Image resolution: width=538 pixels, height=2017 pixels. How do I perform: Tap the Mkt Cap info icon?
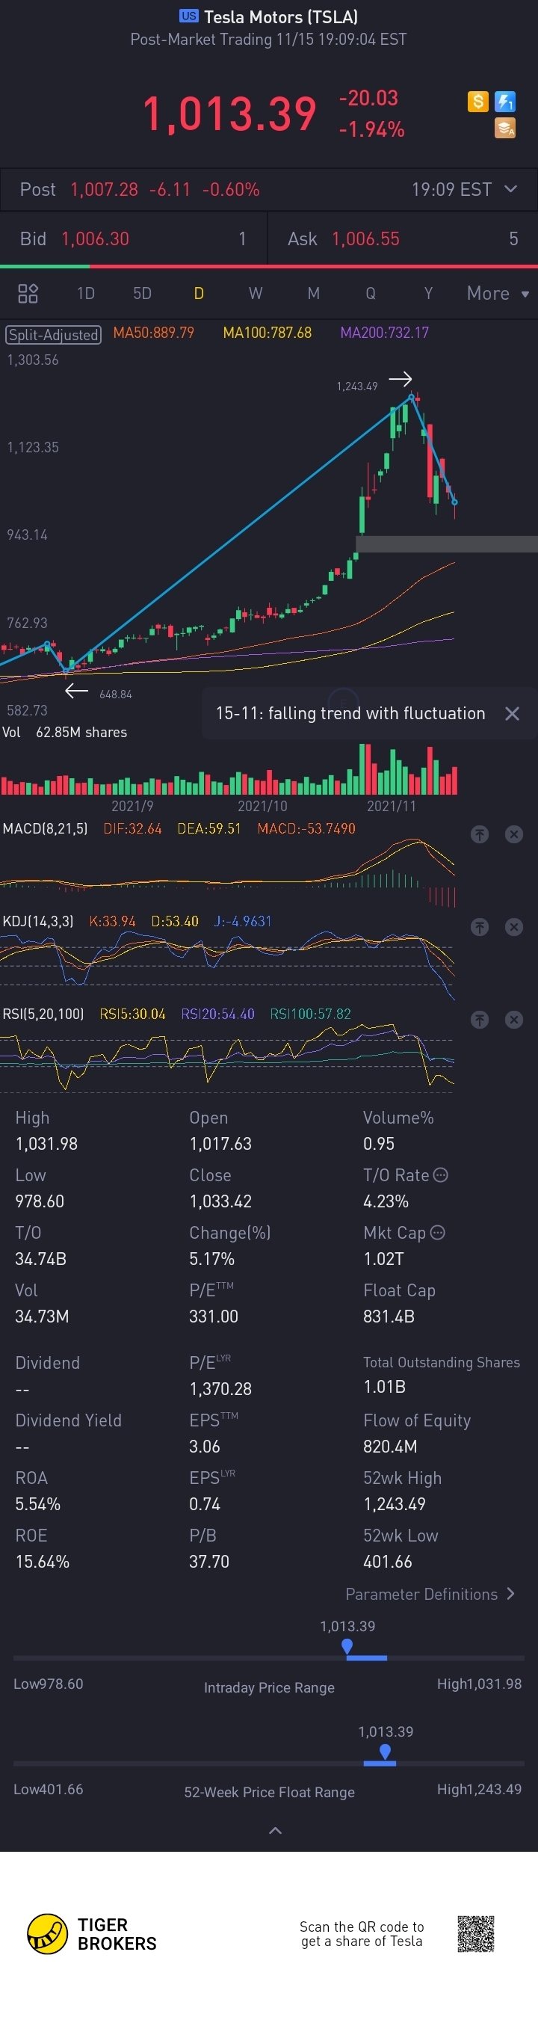(x=438, y=1233)
